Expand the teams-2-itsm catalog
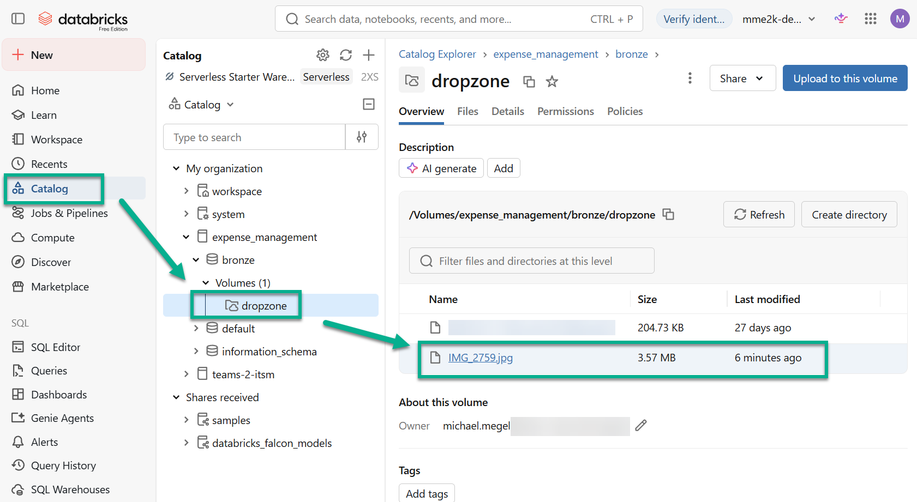The image size is (917, 502). pyautogui.click(x=186, y=374)
